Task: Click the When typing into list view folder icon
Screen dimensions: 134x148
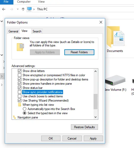Action: click(x=19, y=105)
